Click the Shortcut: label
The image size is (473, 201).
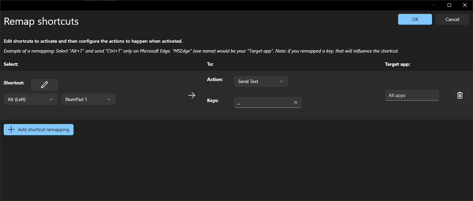tap(14, 83)
